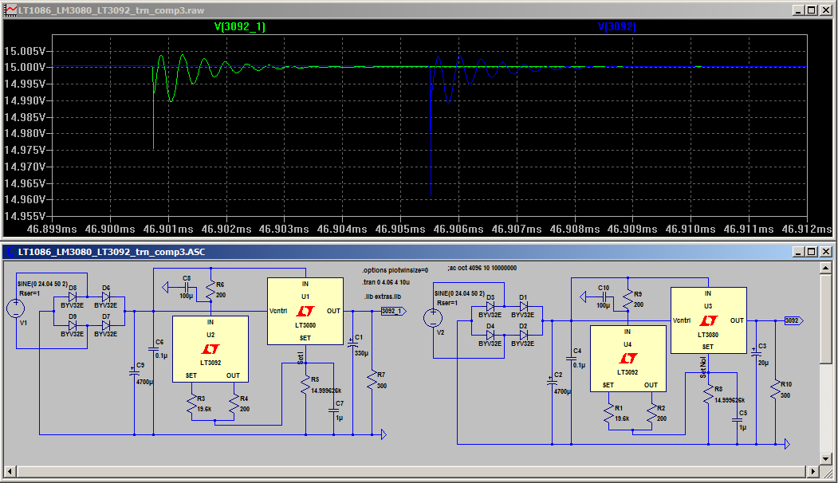Click the V(3092_1) green trace label

(239, 26)
